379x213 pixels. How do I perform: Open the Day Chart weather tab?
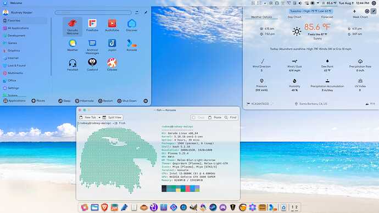point(294,17)
